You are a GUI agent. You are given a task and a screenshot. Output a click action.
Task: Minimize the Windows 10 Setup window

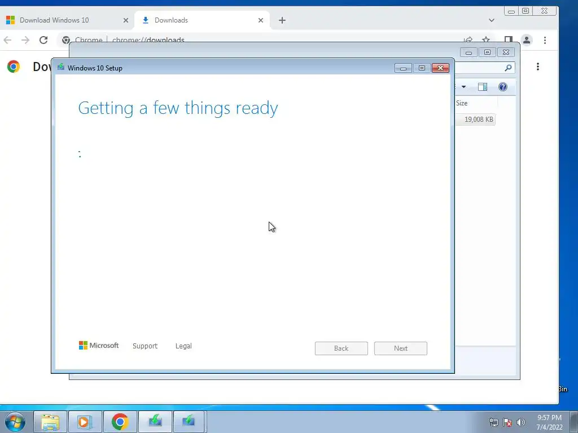point(403,68)
